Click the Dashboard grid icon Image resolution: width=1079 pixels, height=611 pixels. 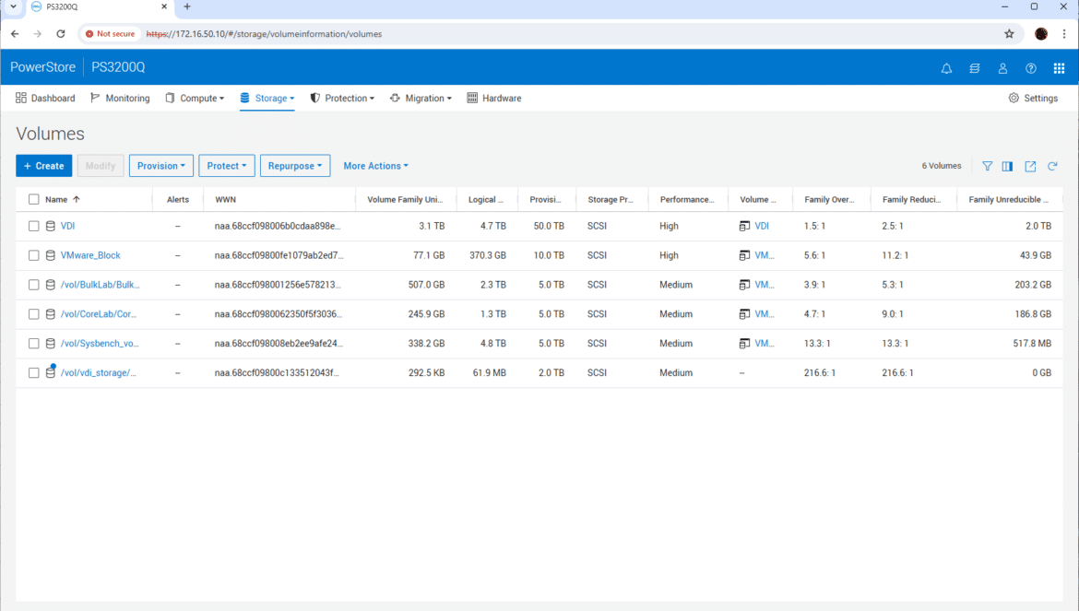(20, 99)
